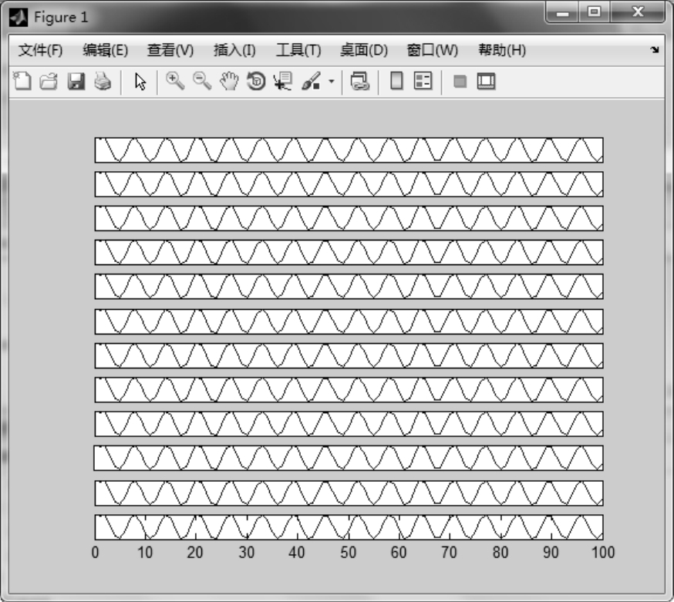Click the Insert Legend toolbar button
The height and width of the screenshot is (602, 674).
point(423,82)
